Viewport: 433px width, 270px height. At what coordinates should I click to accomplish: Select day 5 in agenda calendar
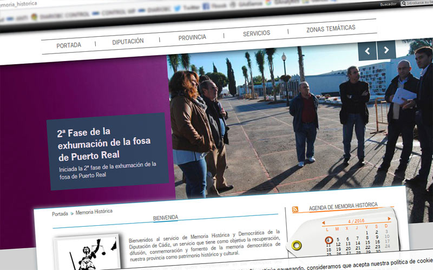[338, 239]
